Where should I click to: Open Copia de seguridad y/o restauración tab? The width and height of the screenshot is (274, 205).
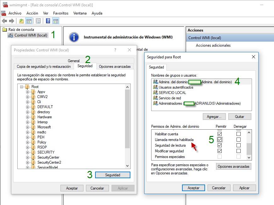pos(44,67)
